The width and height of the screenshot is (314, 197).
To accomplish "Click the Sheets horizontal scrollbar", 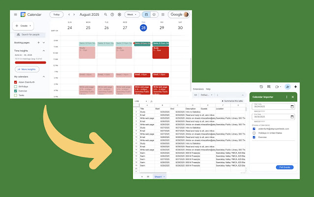I will click(153, 172).
